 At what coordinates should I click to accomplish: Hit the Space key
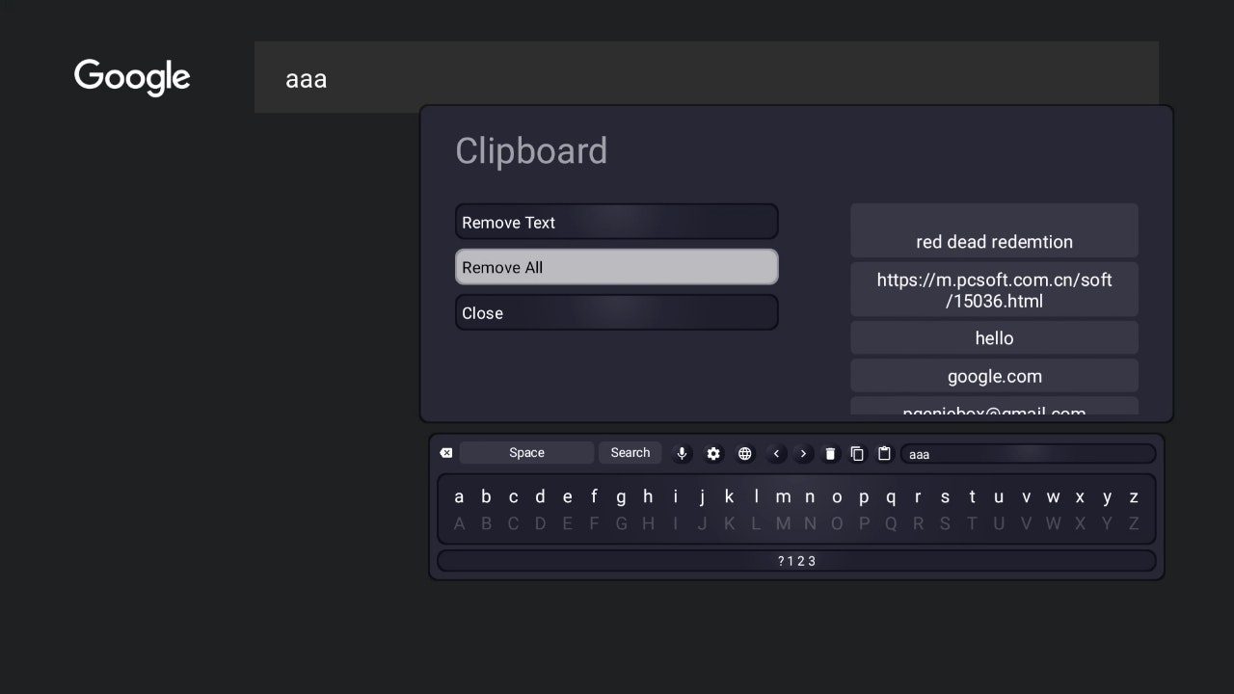point(526,453)
